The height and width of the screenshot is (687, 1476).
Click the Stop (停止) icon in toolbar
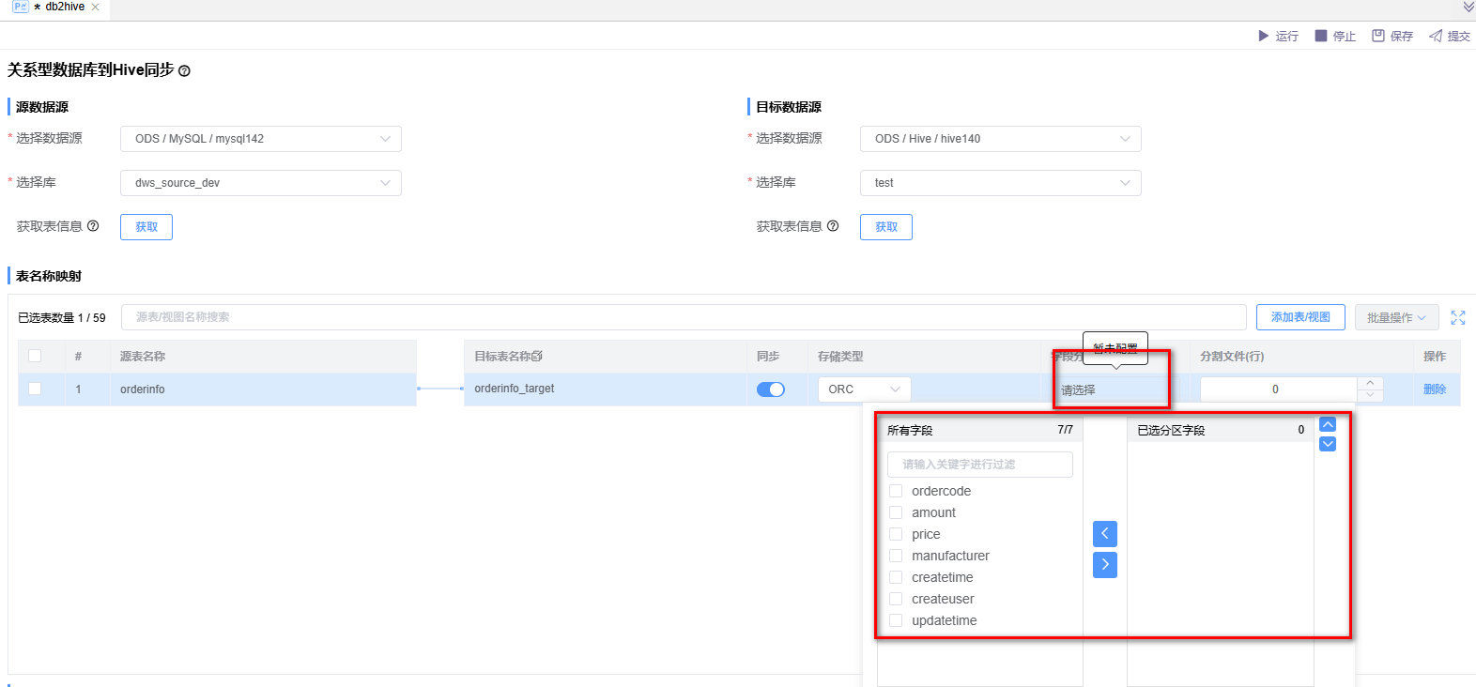1321,36
